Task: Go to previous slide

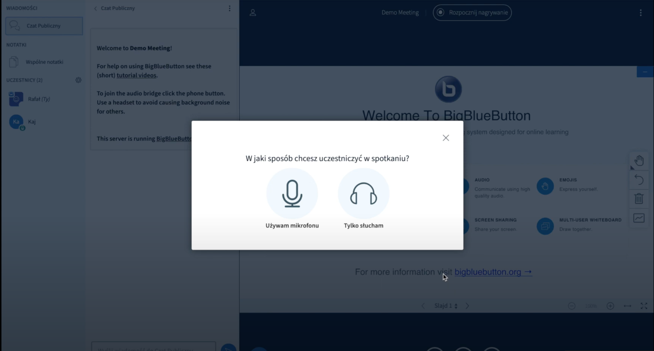Action: (x=423, y=306)
